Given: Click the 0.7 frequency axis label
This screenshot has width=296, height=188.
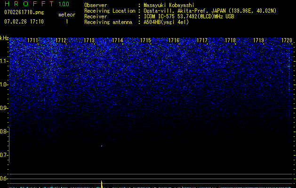Looking at the screenshot, I should 4,155.
